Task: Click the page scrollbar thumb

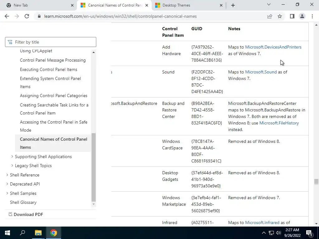Action: point(316,182)
